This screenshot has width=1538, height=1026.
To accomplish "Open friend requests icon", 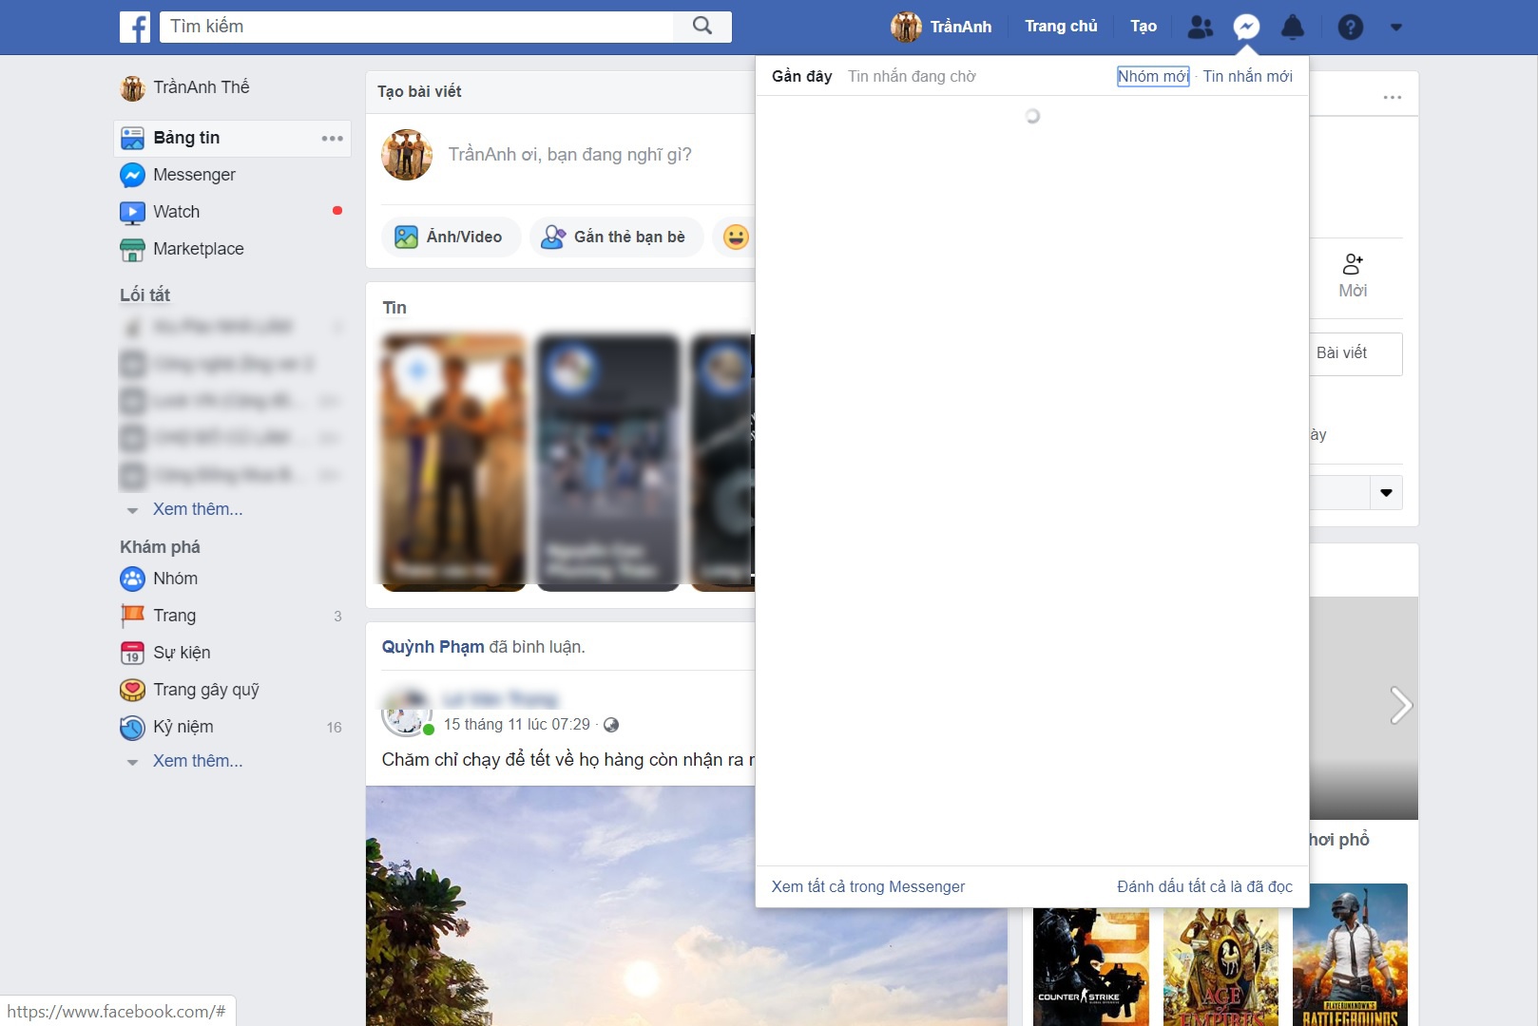I will click(x=1201, y=26).
